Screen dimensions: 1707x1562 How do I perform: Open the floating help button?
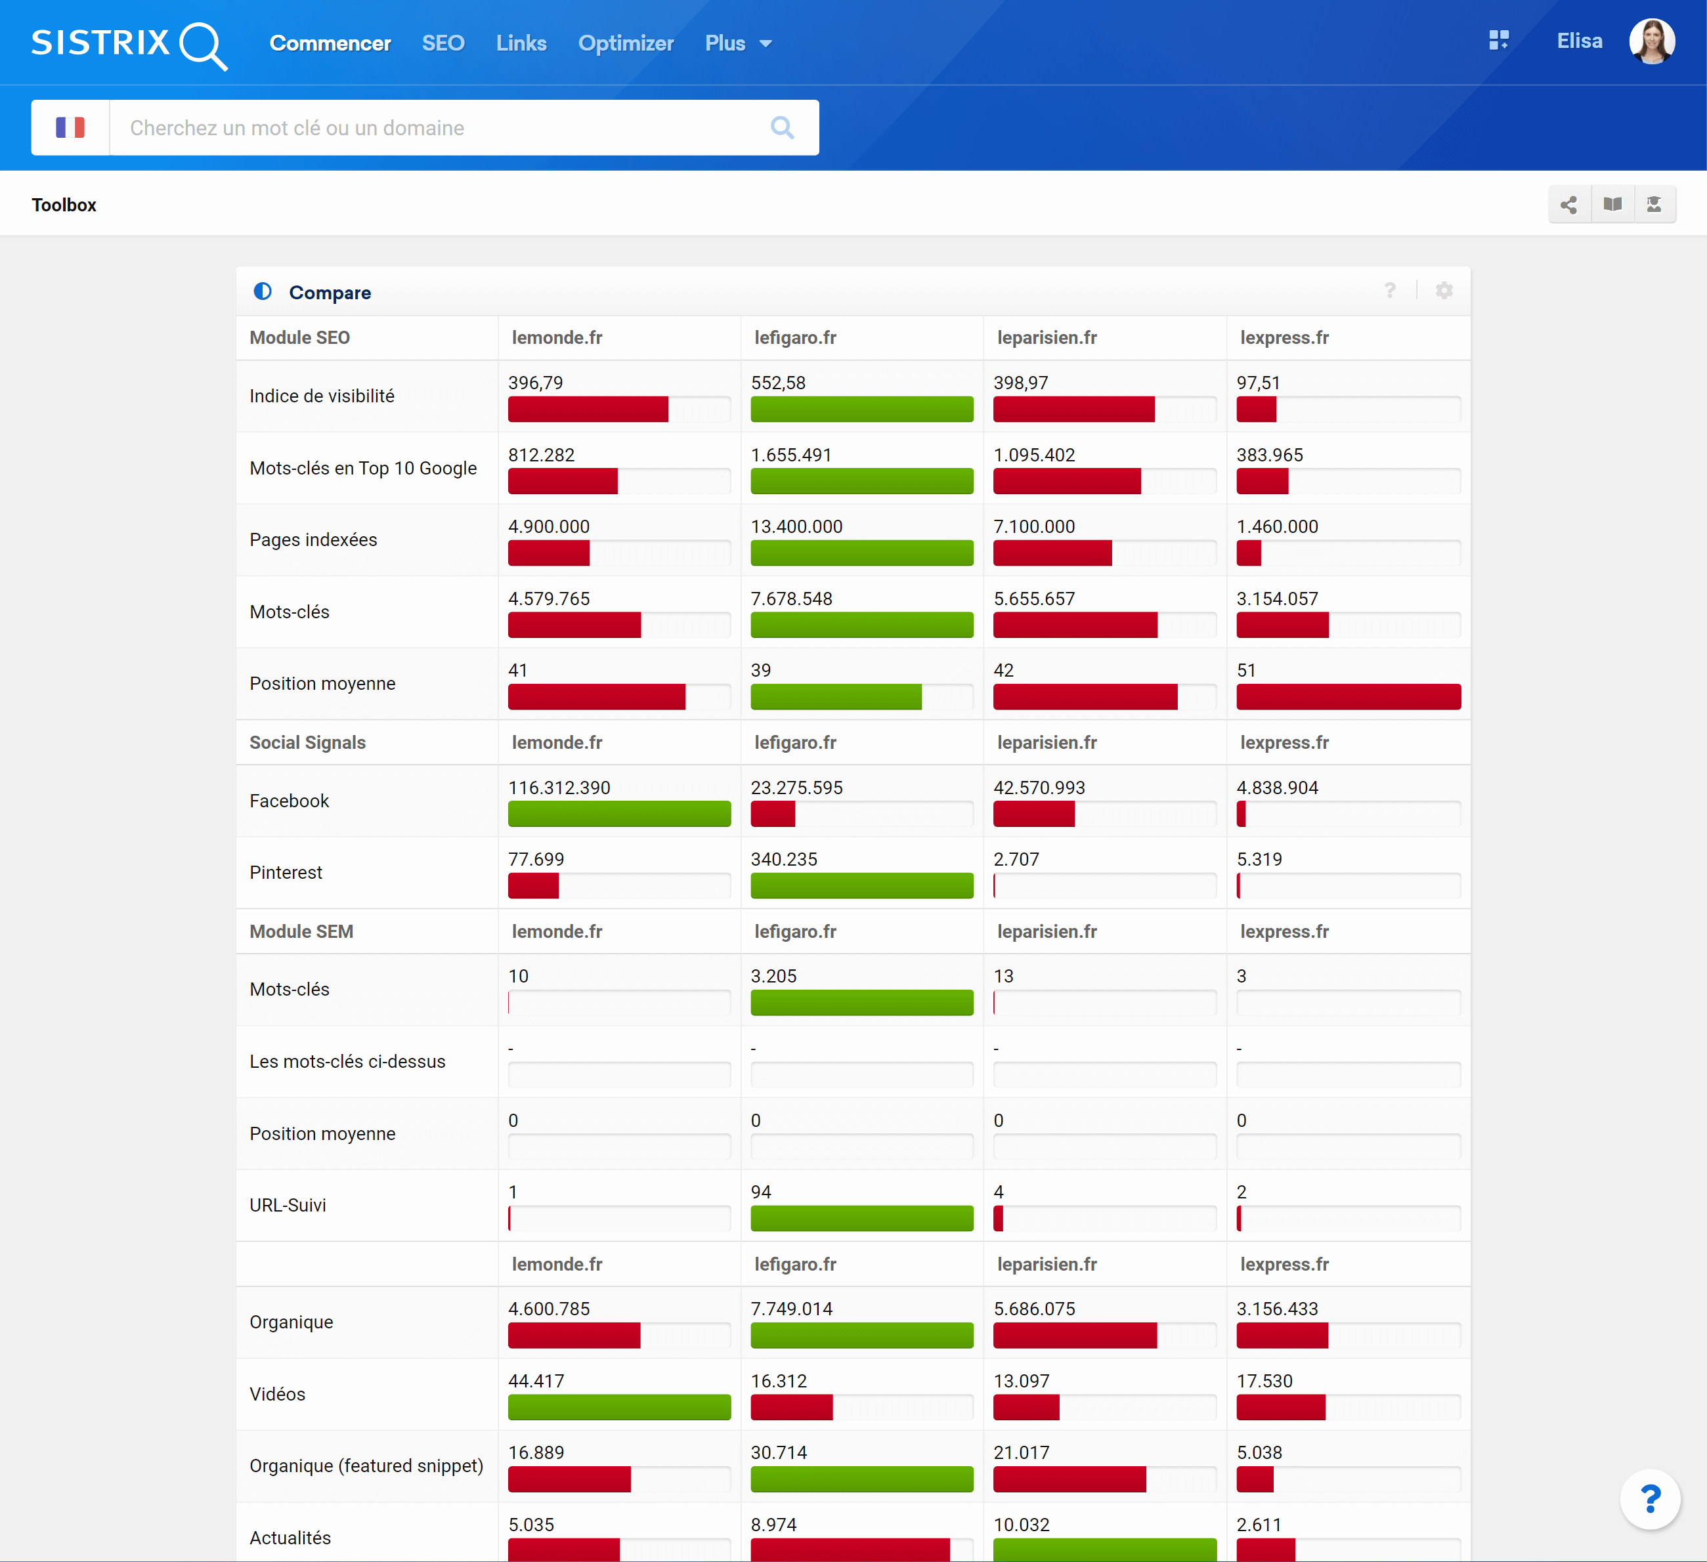point(1651,1500)
